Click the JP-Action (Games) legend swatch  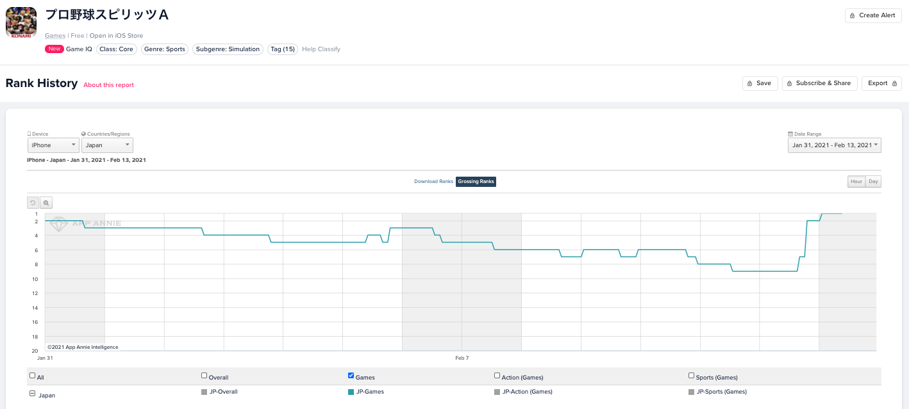(497, 392)
